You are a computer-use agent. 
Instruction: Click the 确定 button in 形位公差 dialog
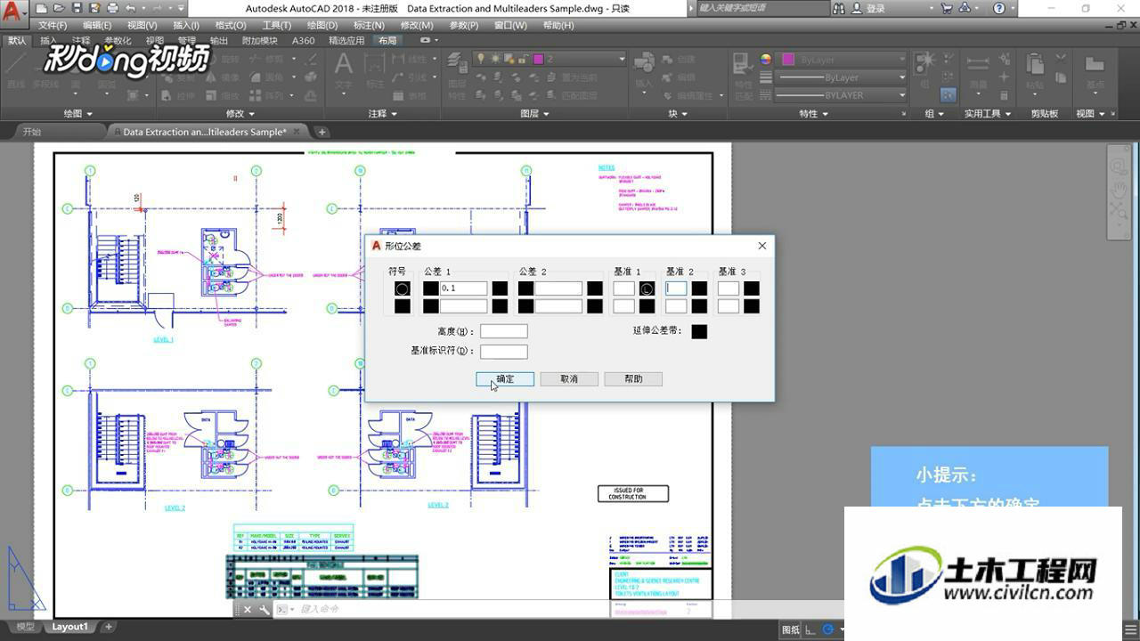pos(505,379)
